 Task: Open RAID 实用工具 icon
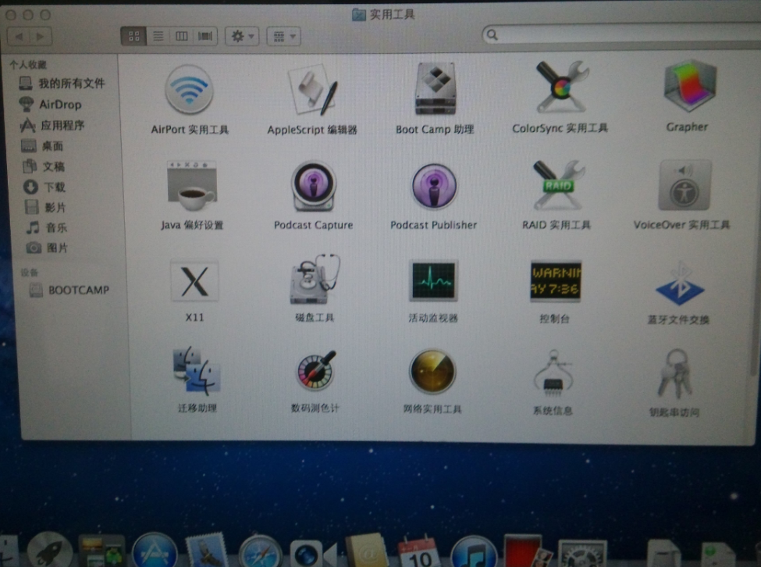tap(558, 184)
